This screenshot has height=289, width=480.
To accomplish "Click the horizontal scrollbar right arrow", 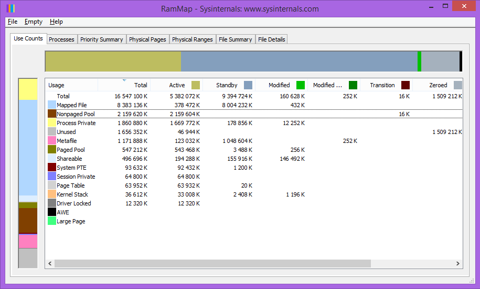I will [458, 263].
